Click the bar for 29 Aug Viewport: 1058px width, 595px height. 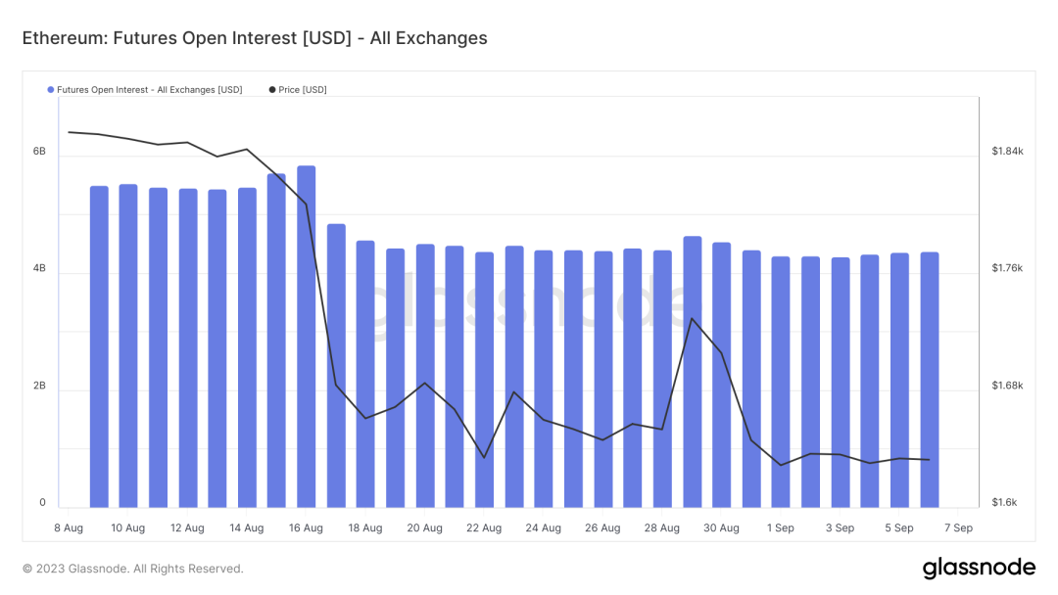tap(692, 372)
